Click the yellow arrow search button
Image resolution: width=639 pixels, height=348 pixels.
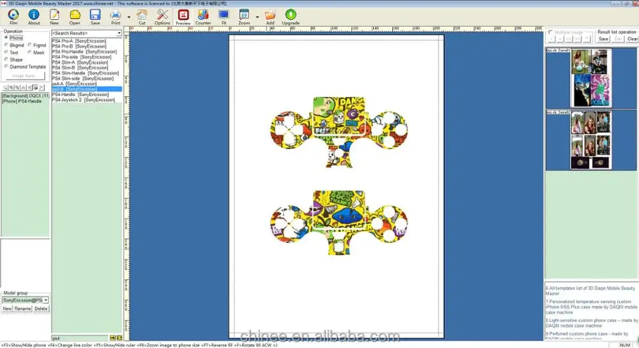(112, 338)
